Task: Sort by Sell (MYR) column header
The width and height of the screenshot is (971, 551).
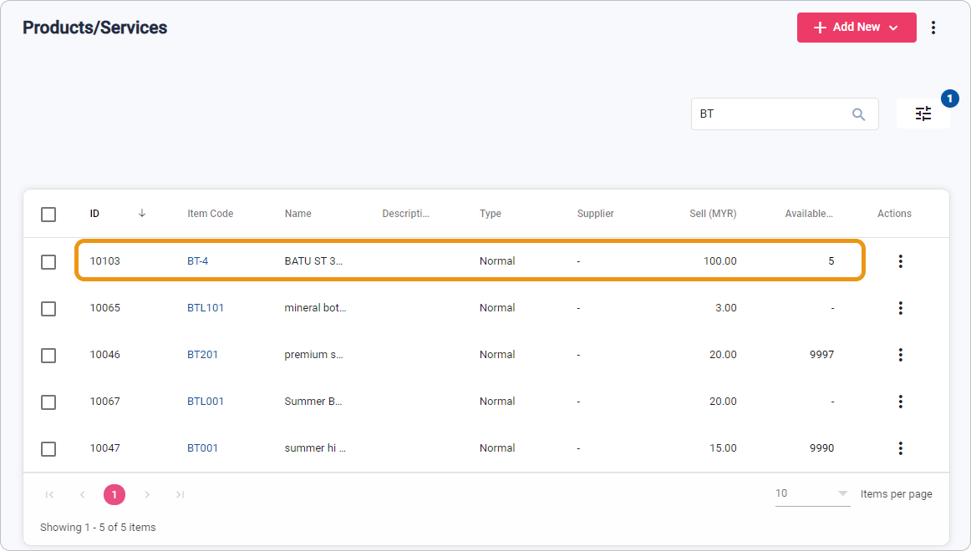Action: 713,214
